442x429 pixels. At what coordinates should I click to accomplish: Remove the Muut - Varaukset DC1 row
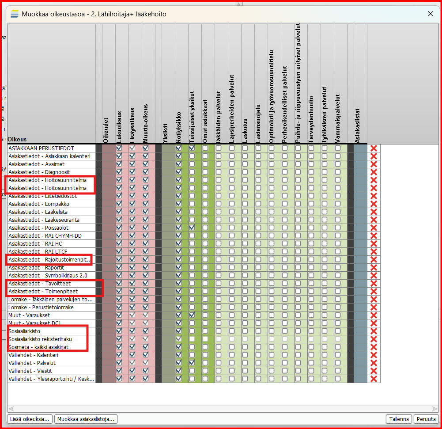point(374,323)
